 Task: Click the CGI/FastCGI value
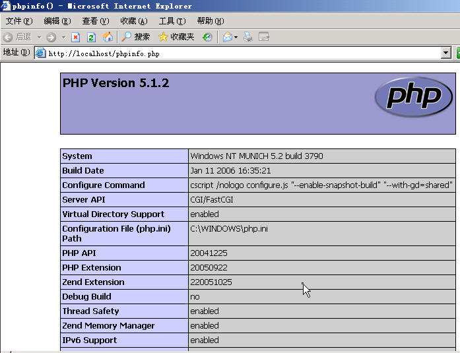(212, 200)
